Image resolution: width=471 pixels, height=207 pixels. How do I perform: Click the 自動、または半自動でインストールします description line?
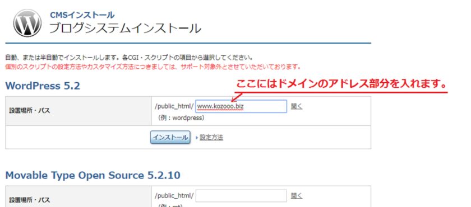pyautogui.click(x=129, y=57)
